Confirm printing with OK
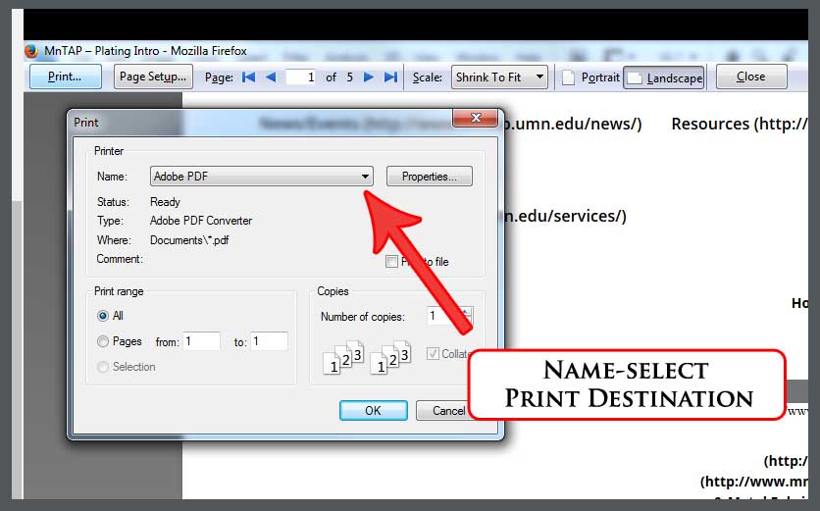This screenshot has height=511, width=820. 373,411
